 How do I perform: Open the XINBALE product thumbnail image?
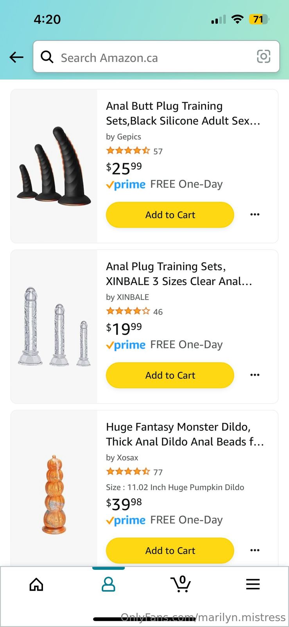54,326
